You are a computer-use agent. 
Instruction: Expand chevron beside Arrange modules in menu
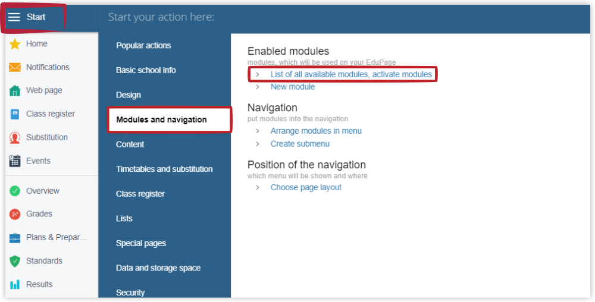258,131
